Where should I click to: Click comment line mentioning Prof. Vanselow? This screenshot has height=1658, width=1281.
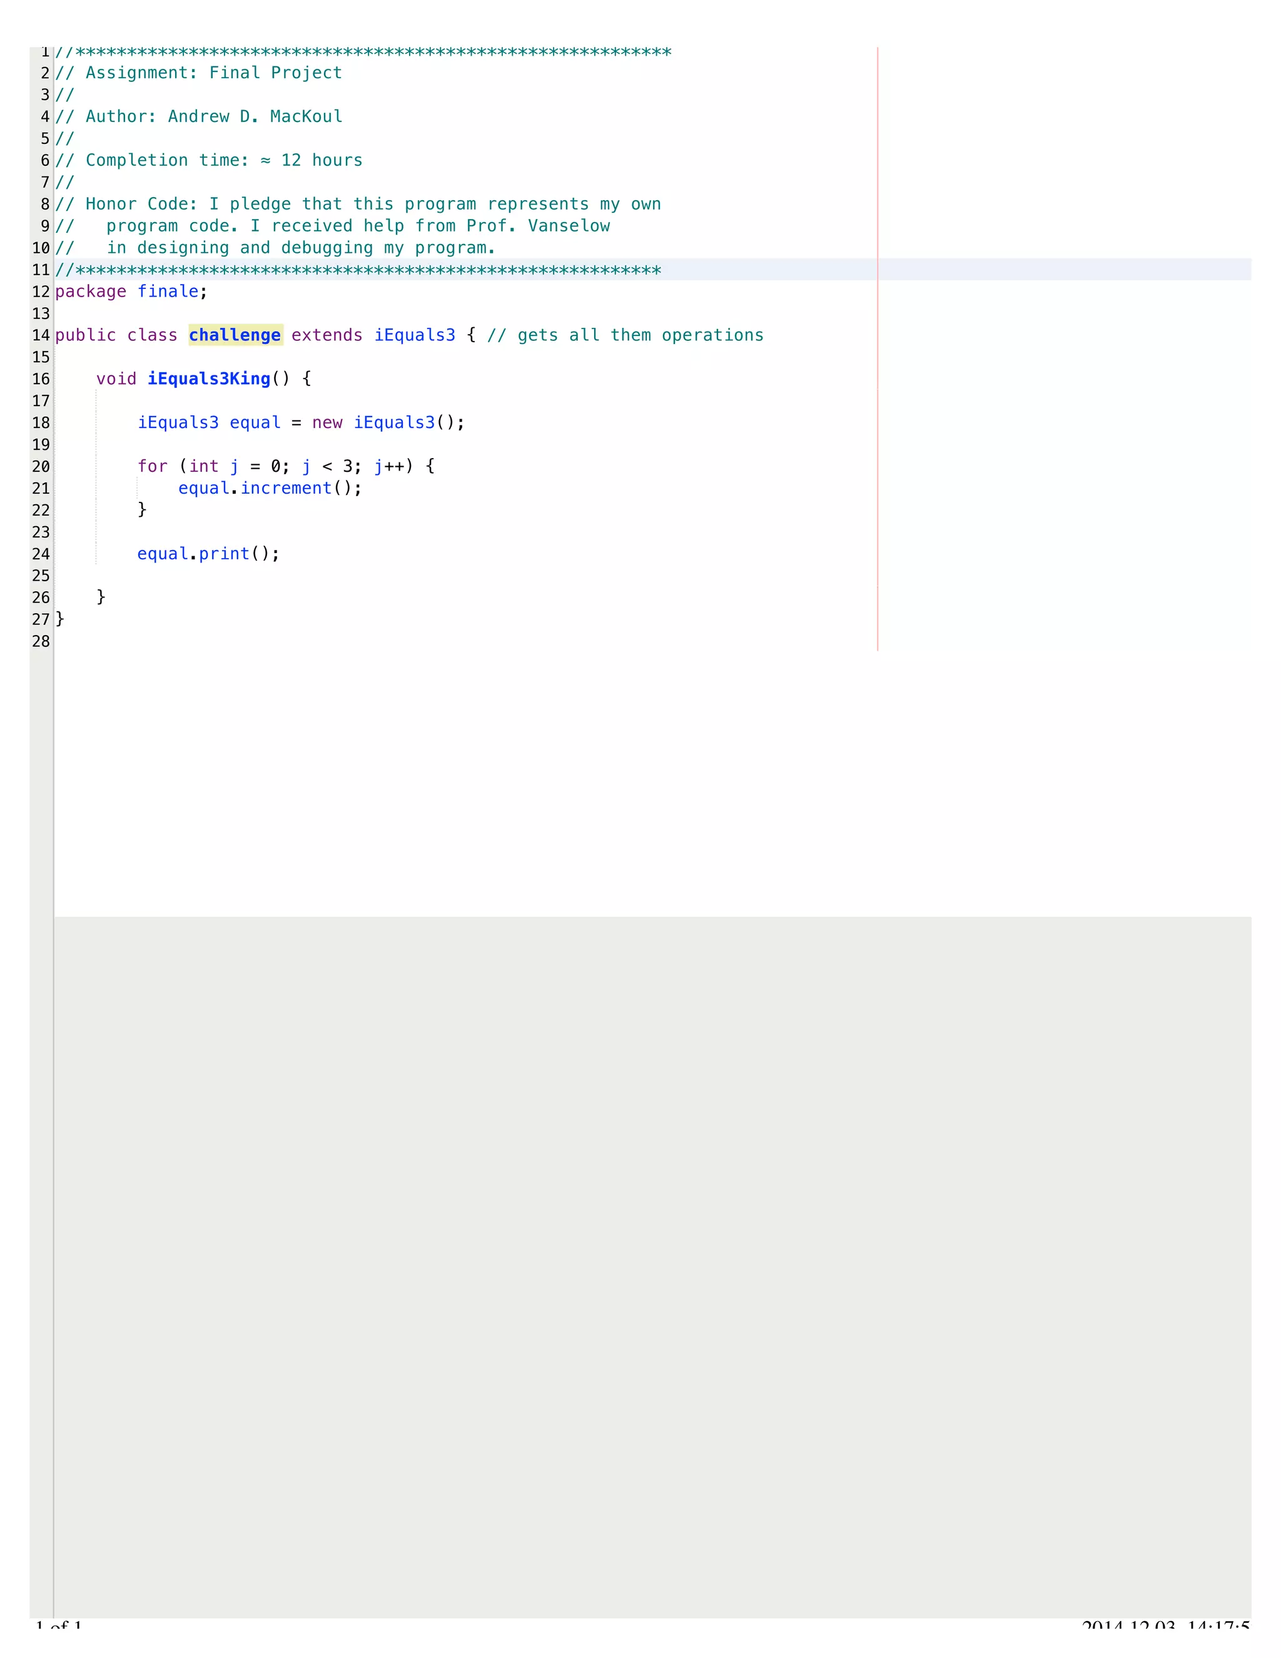click(x=332, y=226)
